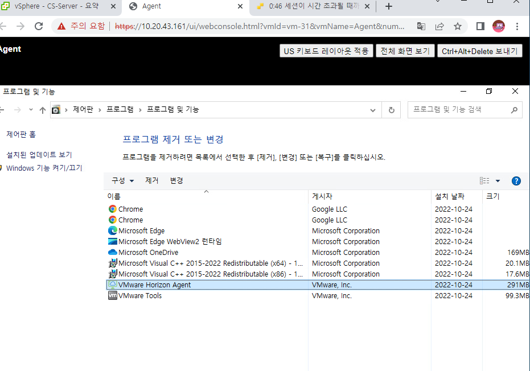Click 291MB size of VMware Horizon Agent
This screenshot has width=530, height=371.
click(518, 285)
